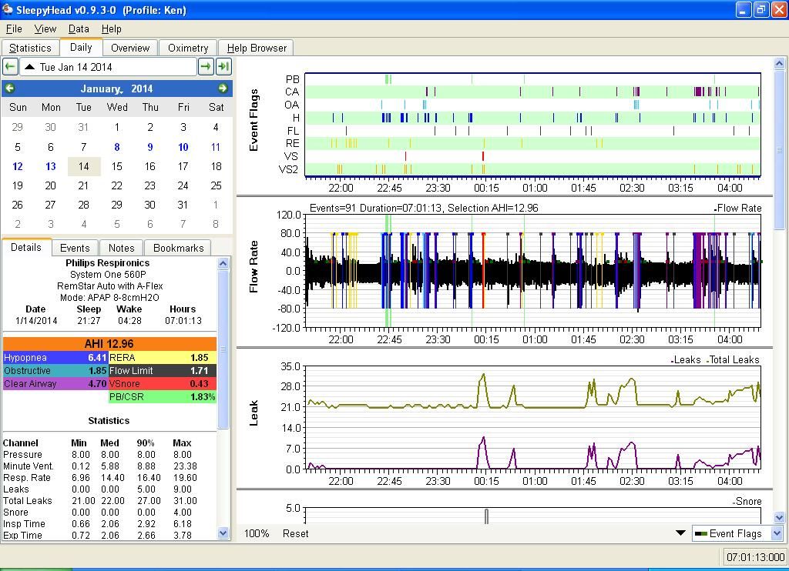Click the Philips Respironics machine name
The height and width of the screenshot is (571, 789).
108,263
